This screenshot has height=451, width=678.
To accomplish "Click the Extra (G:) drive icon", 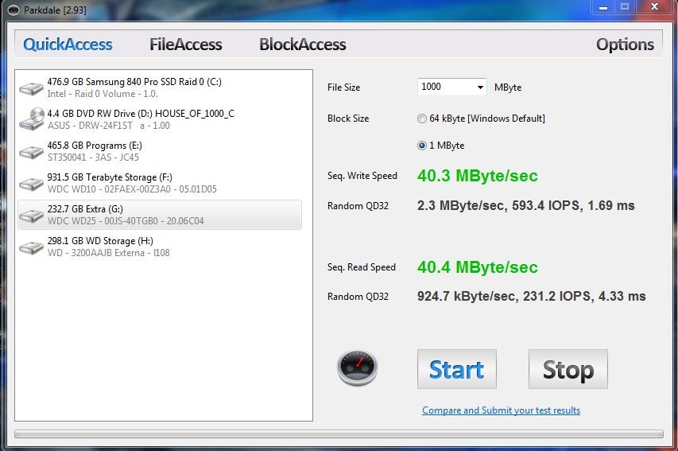I will [31, 216].
